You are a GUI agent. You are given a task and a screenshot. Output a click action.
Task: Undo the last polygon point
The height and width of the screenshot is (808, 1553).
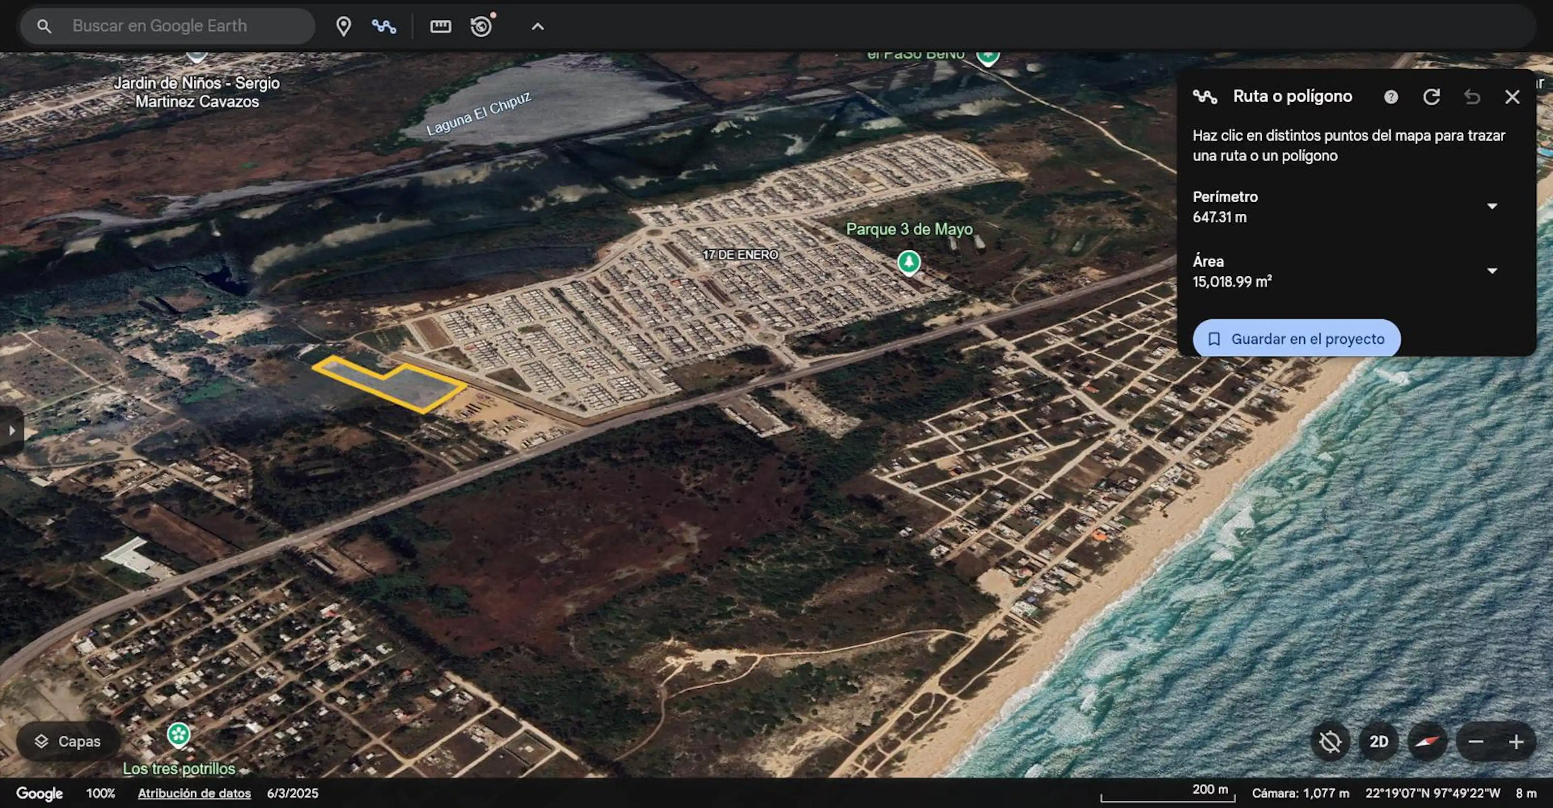pyautogui.click(x=1472, y=97)
